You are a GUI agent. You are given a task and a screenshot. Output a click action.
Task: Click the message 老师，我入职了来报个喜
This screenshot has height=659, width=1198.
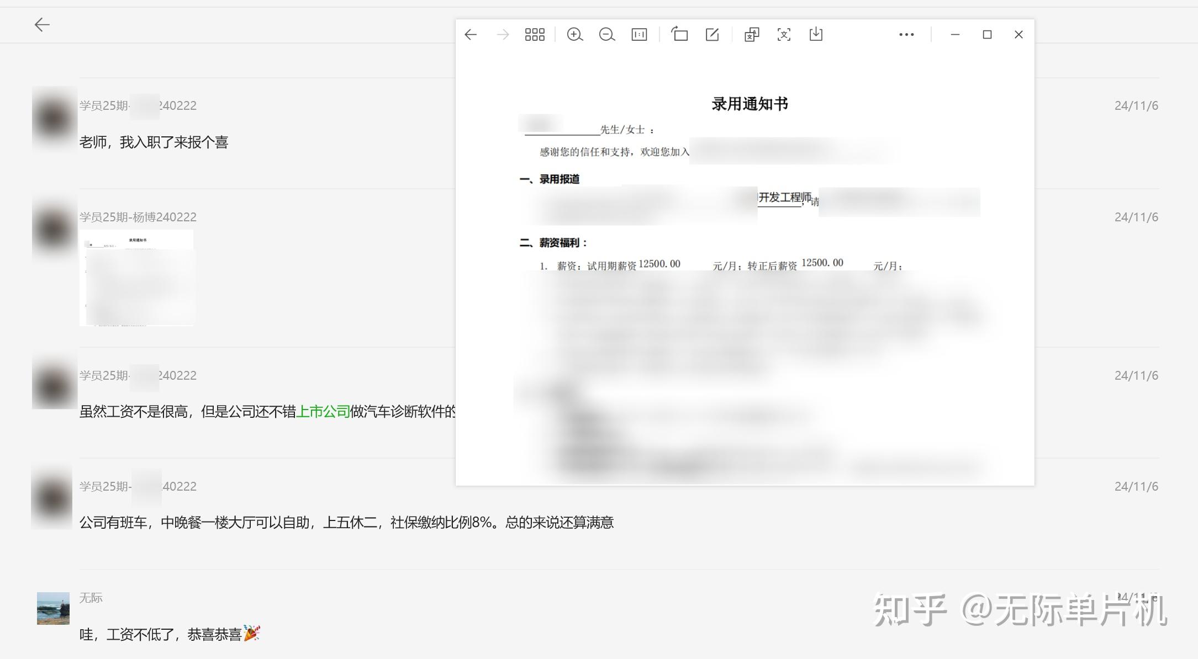(x=154, y=142)
